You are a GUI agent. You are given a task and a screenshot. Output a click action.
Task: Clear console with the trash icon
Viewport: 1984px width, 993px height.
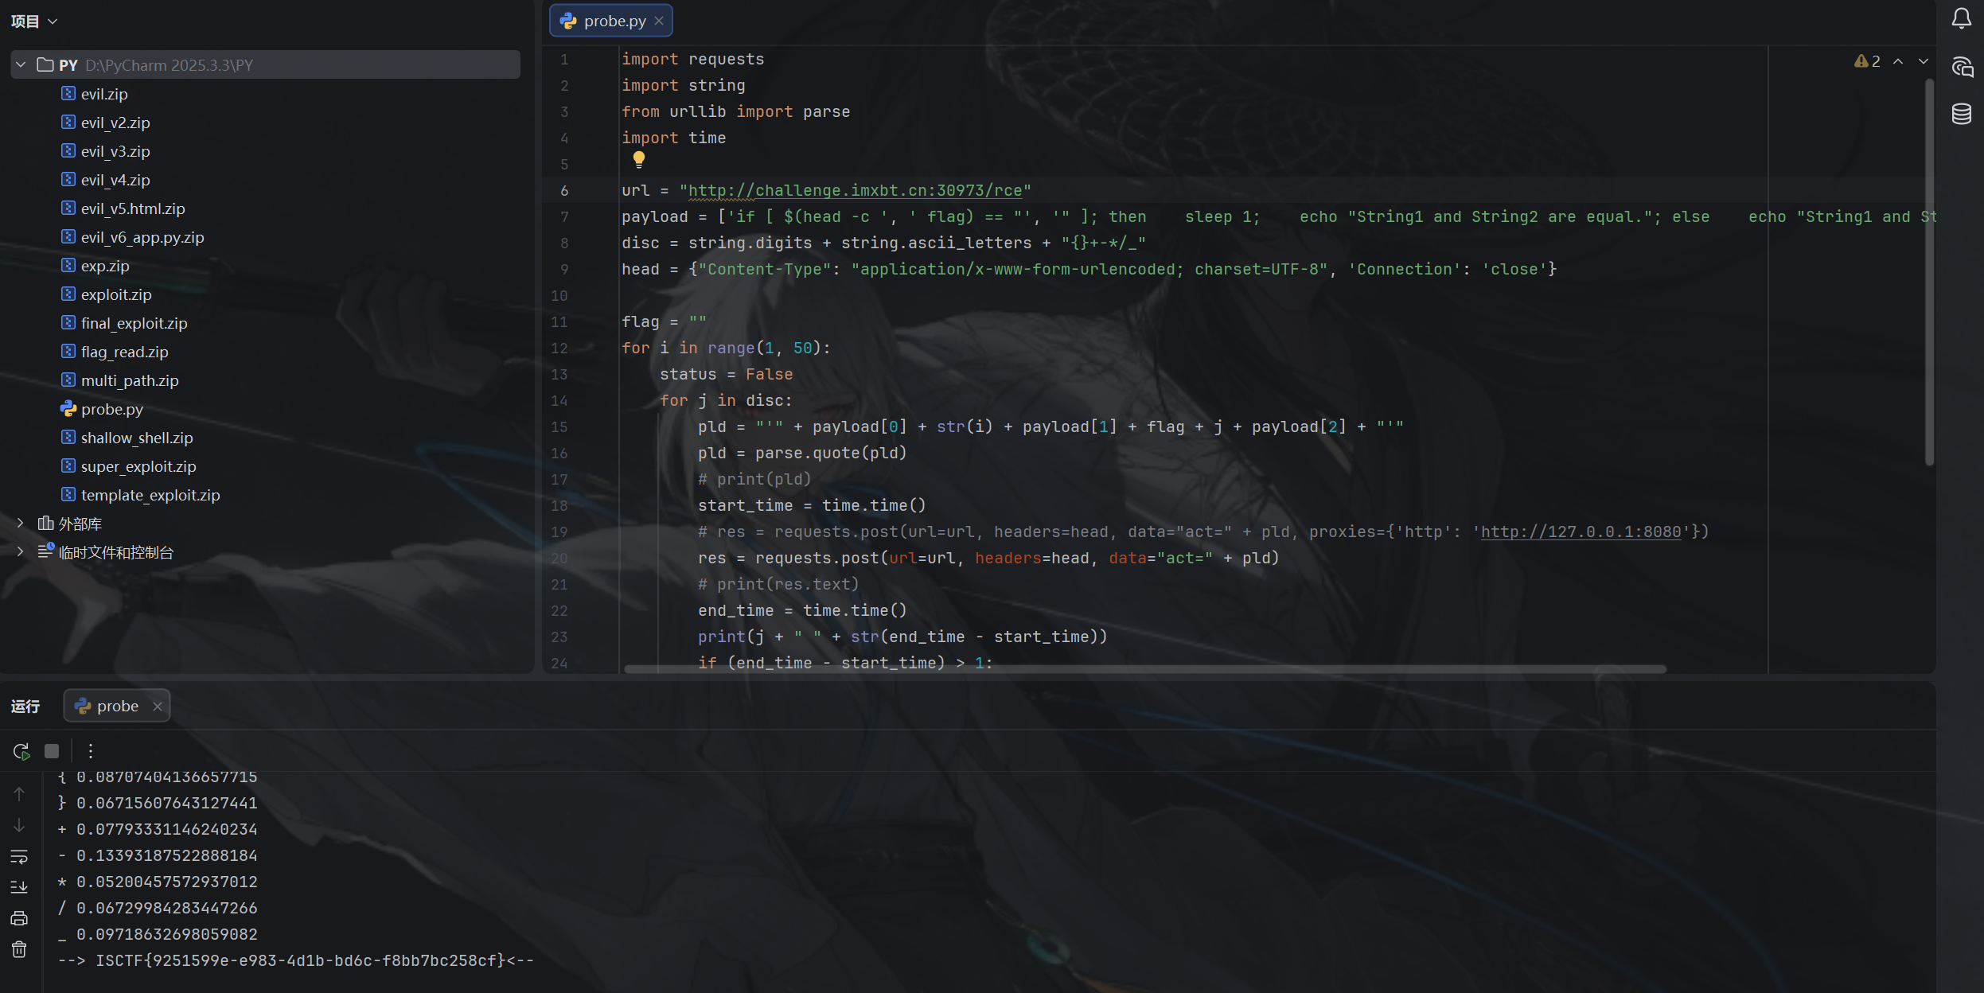(19, 949)
